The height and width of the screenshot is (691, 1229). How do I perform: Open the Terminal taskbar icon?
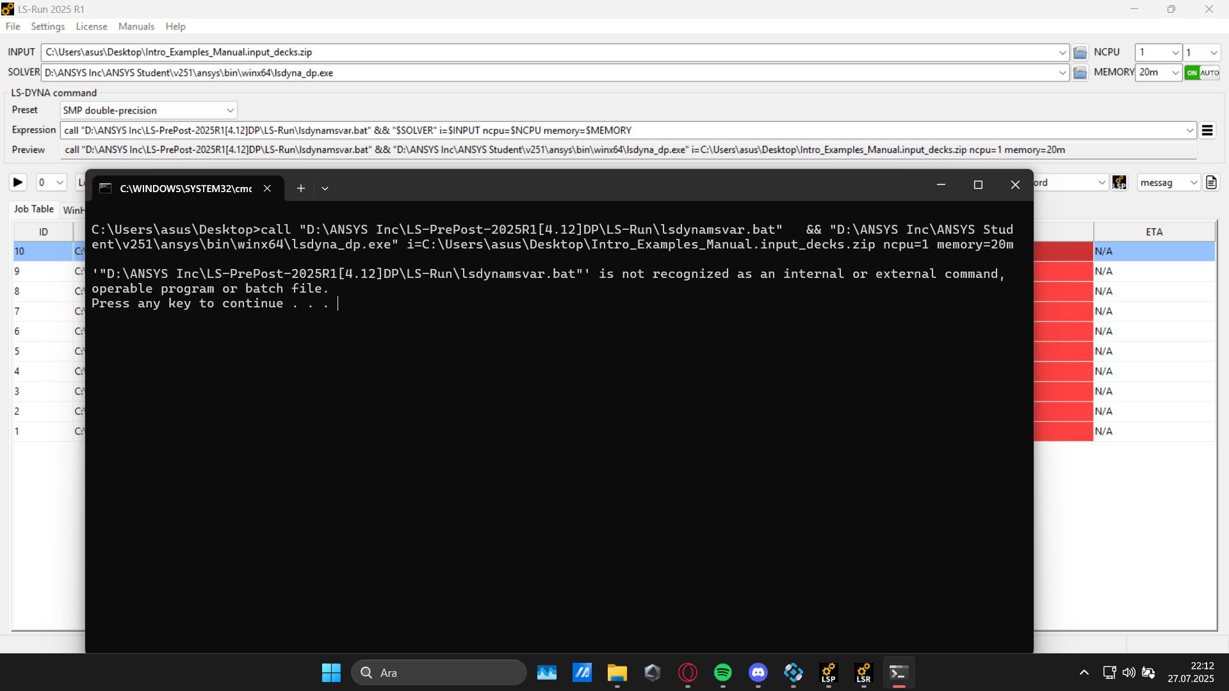[x=899, y=672]
